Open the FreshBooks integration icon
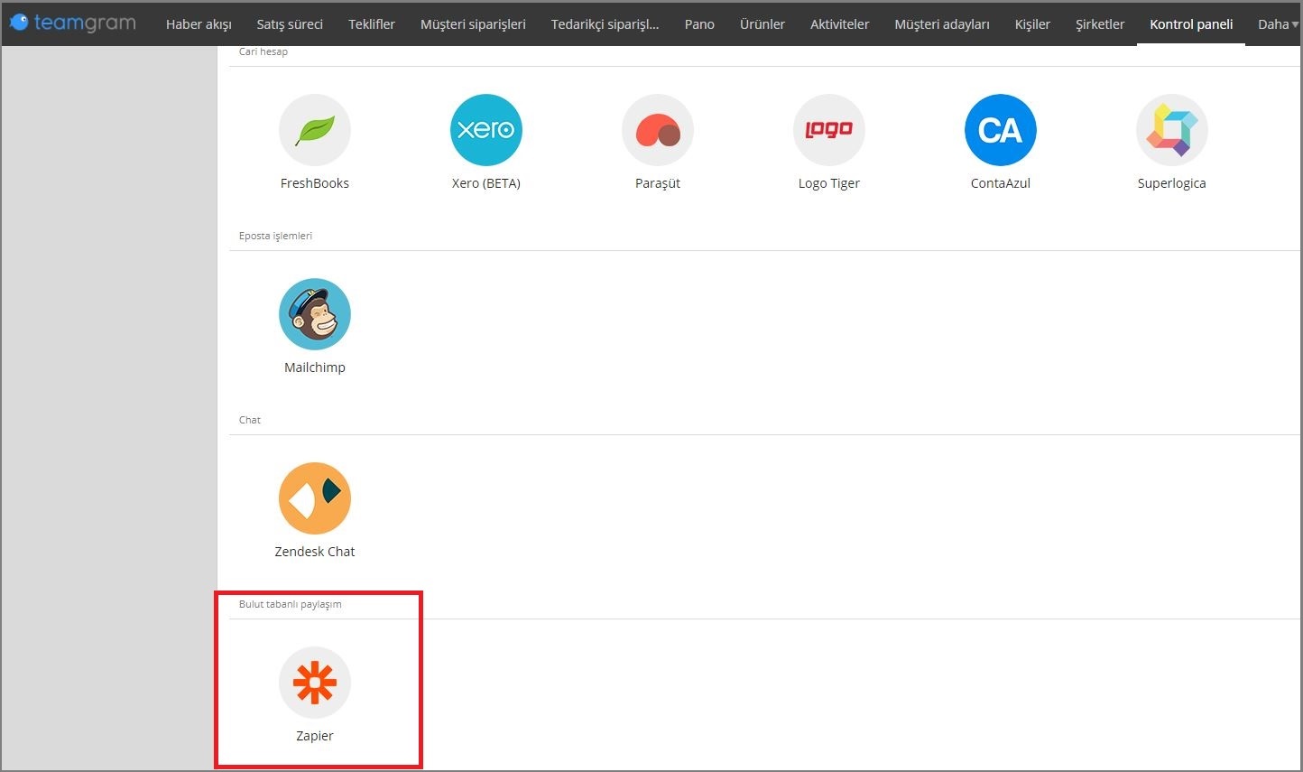Viewport: 1303px width, 772px height. tap(314, 130)
